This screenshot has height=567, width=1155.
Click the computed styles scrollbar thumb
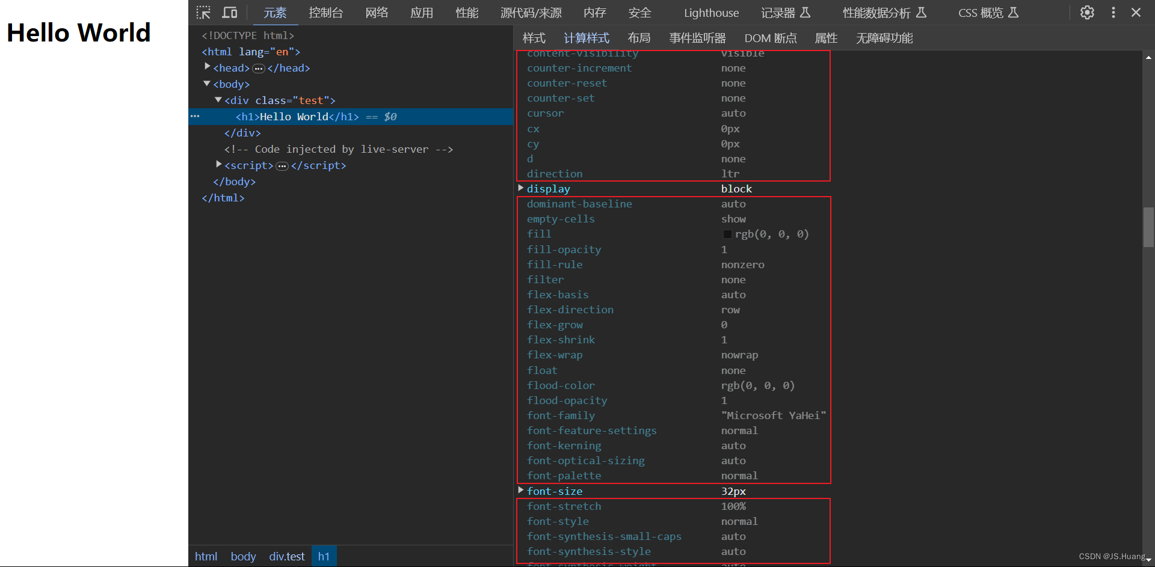click(x=1148, y=227)
